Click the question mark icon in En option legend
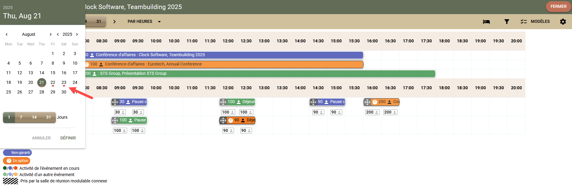 (9, 161)
